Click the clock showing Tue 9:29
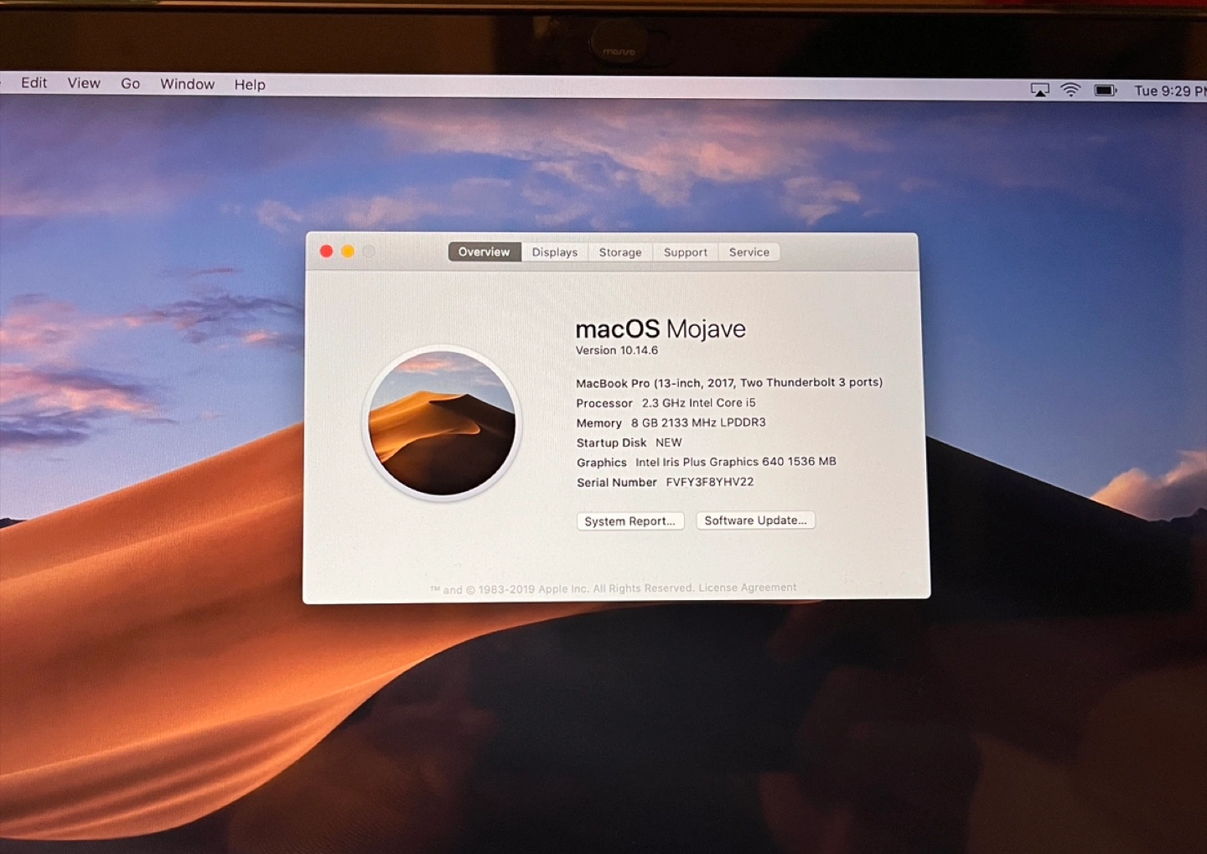This screenshot has height=854, width=1207. pos(1170,91)
